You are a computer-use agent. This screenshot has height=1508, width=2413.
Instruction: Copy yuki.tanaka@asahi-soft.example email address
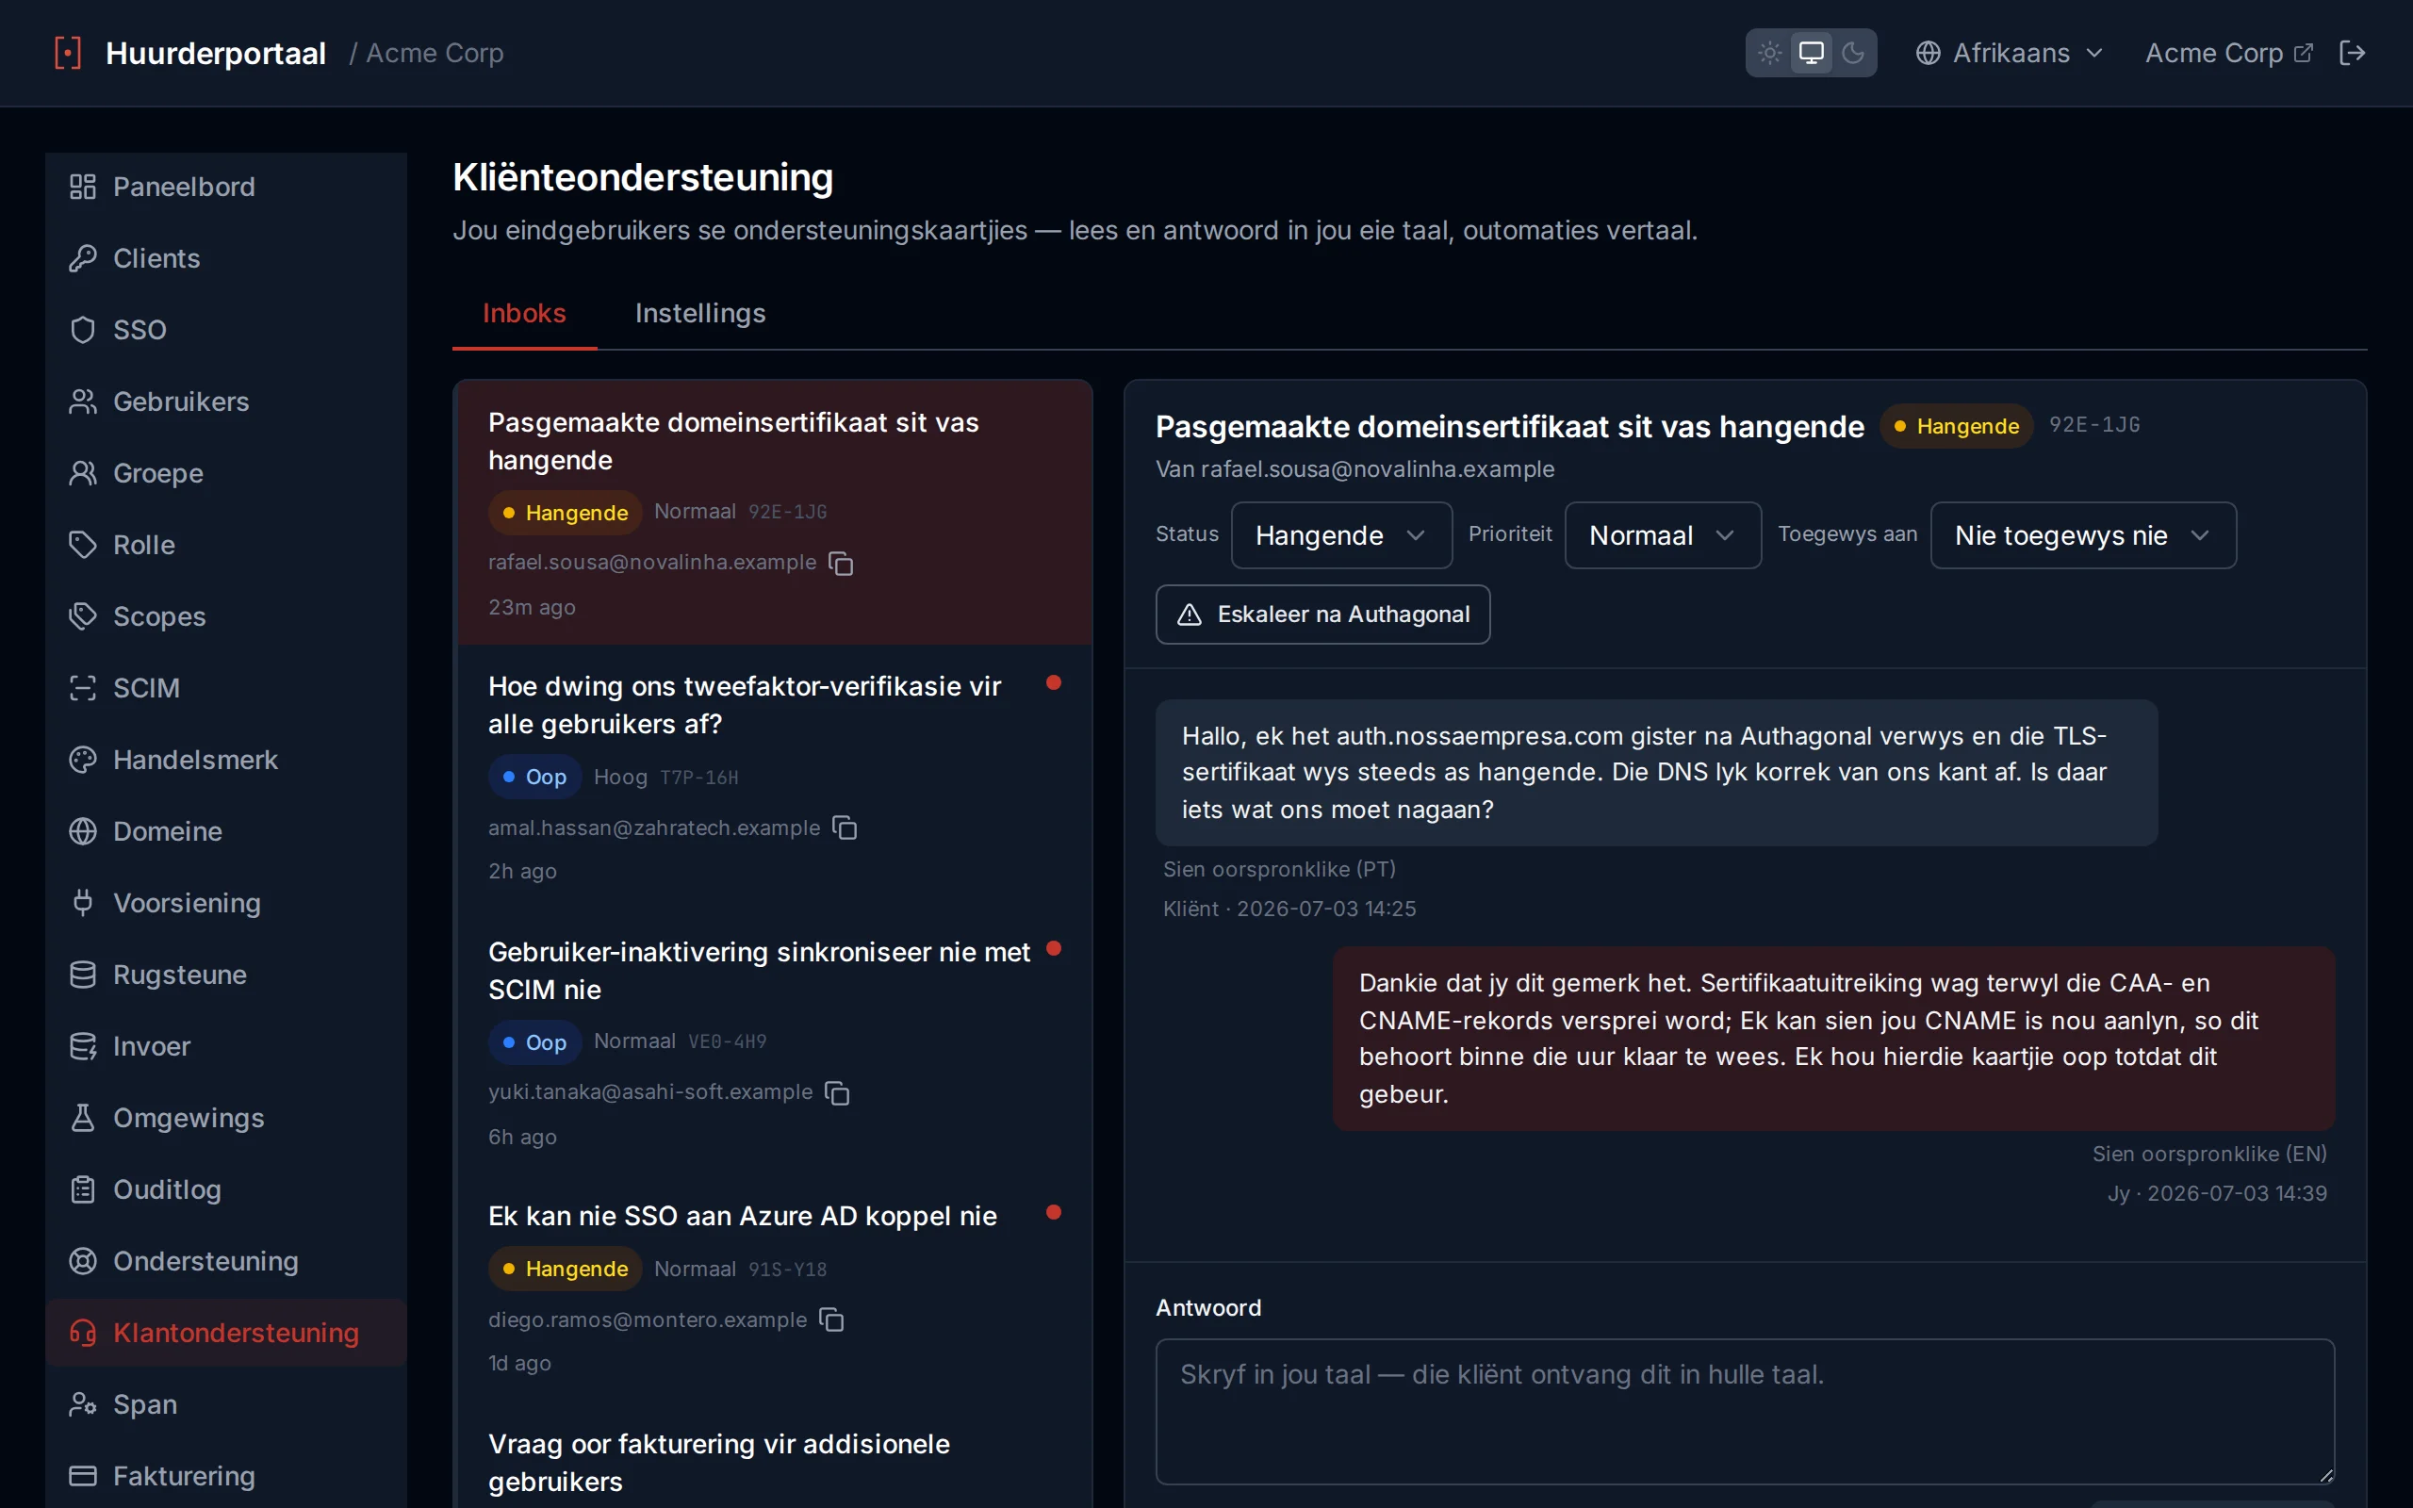click(838, 1093)
